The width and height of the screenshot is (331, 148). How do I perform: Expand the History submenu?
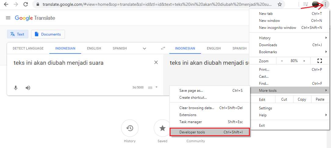tap(289, 38)
